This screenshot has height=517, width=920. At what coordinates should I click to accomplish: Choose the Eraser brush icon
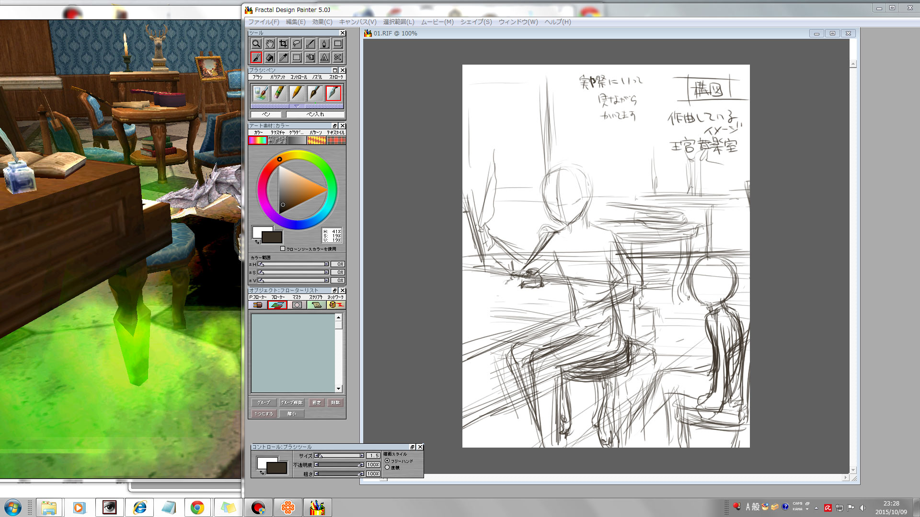(x=278, y=93)
